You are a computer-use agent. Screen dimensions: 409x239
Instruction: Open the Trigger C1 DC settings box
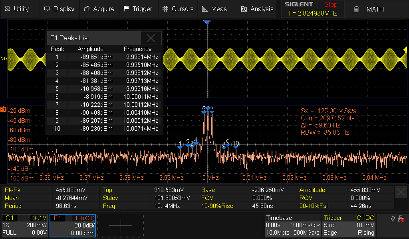pos(349,225)
